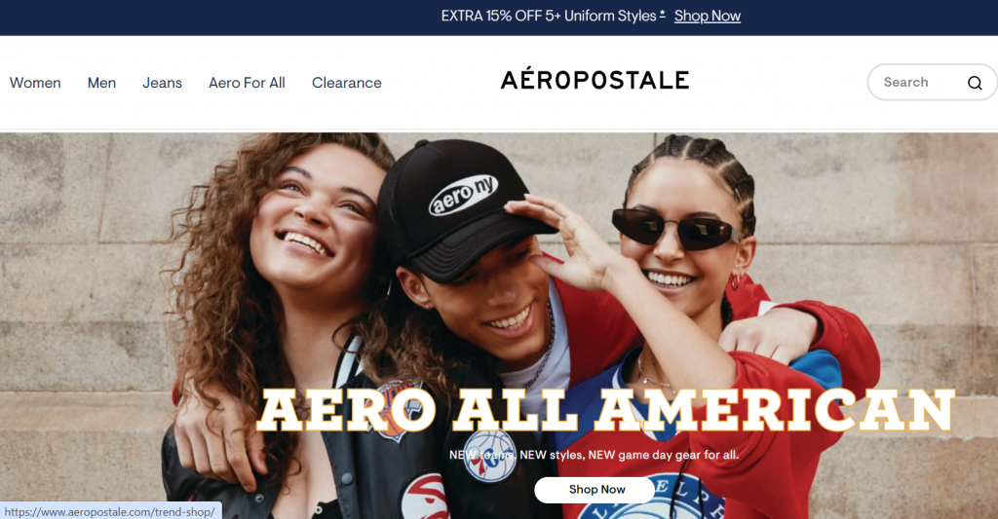Click the NEW teams, NEW styles tagline

pos(594,455)
